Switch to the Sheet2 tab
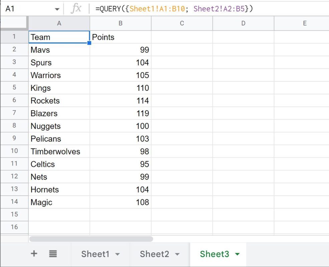Image resolution: width=329 pixels, height=267 pixels. click(155, 254)
